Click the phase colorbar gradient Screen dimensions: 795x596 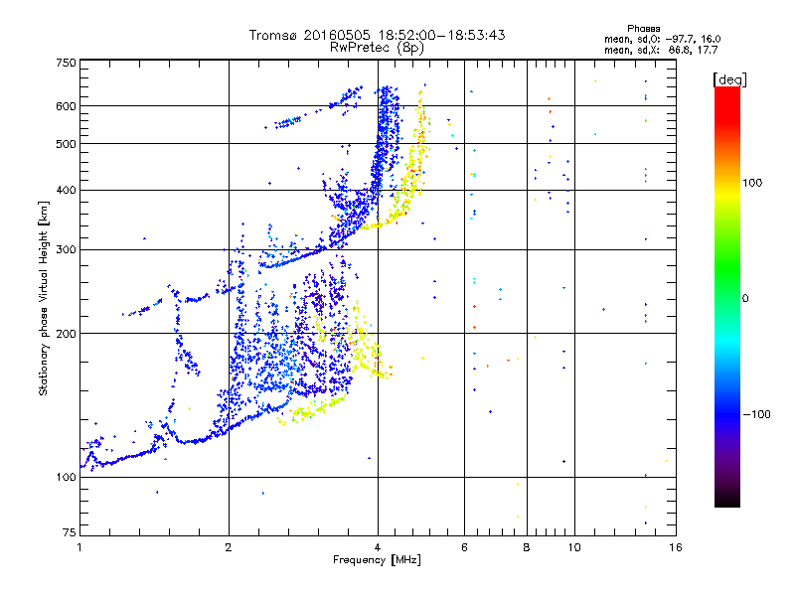click(x=727, y=296)
